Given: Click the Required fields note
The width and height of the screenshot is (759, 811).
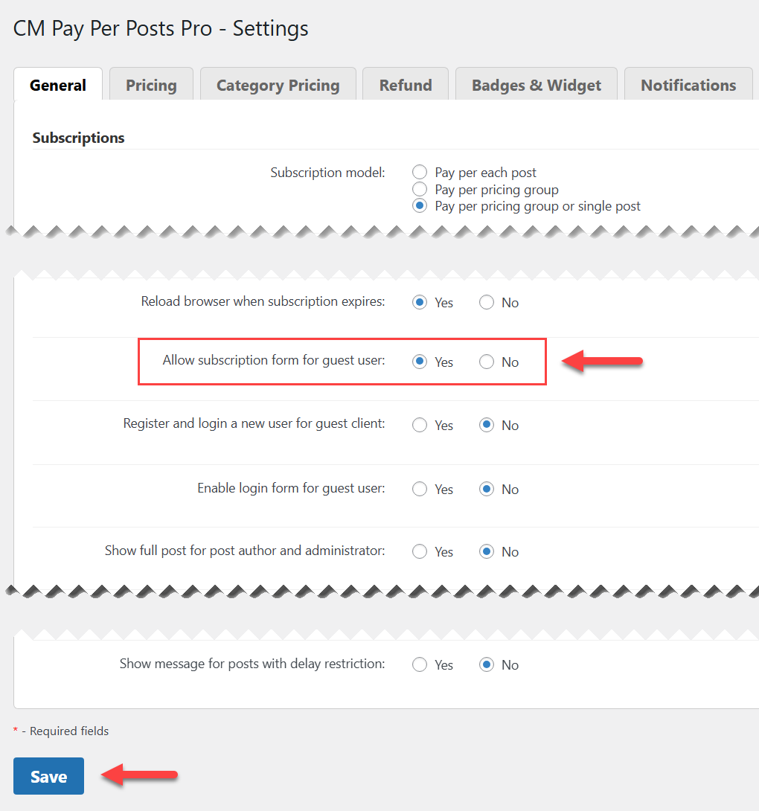Looking at the screenshot, I should tap(61, 731).
